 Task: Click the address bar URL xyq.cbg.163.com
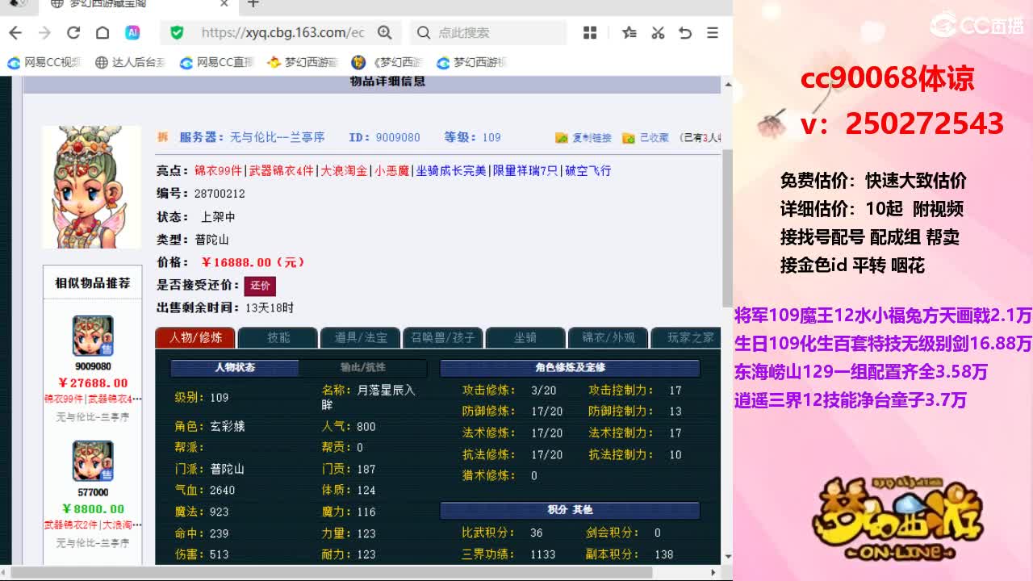(282, 32)
